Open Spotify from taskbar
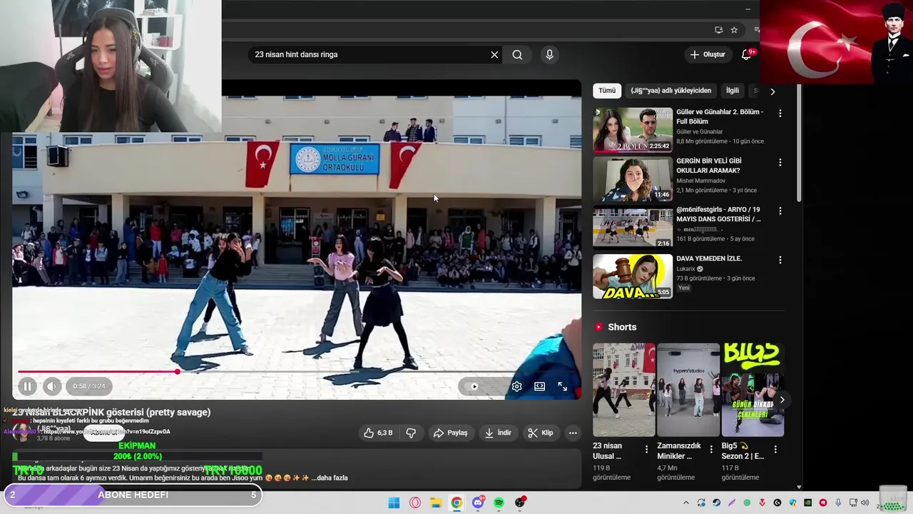 point(499,503)
